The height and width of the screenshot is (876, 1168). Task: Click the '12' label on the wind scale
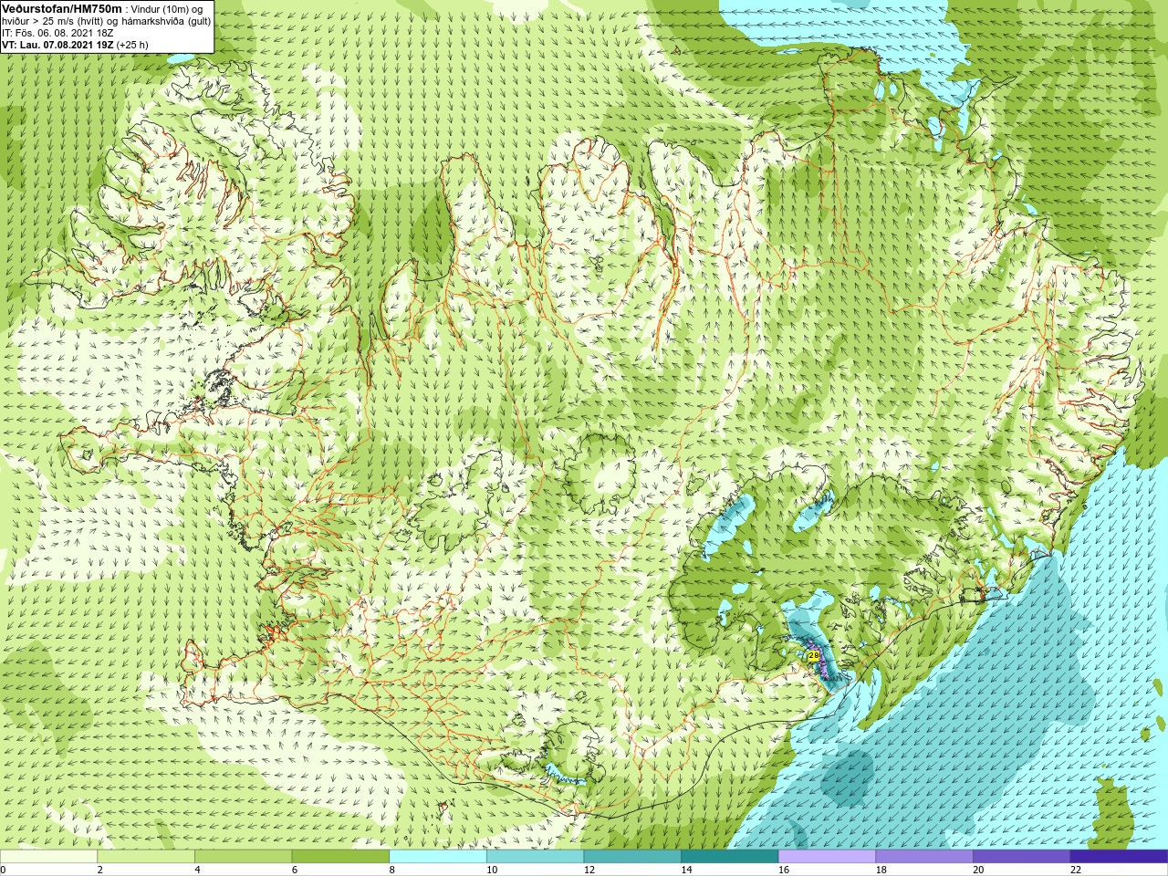(589, 870)
